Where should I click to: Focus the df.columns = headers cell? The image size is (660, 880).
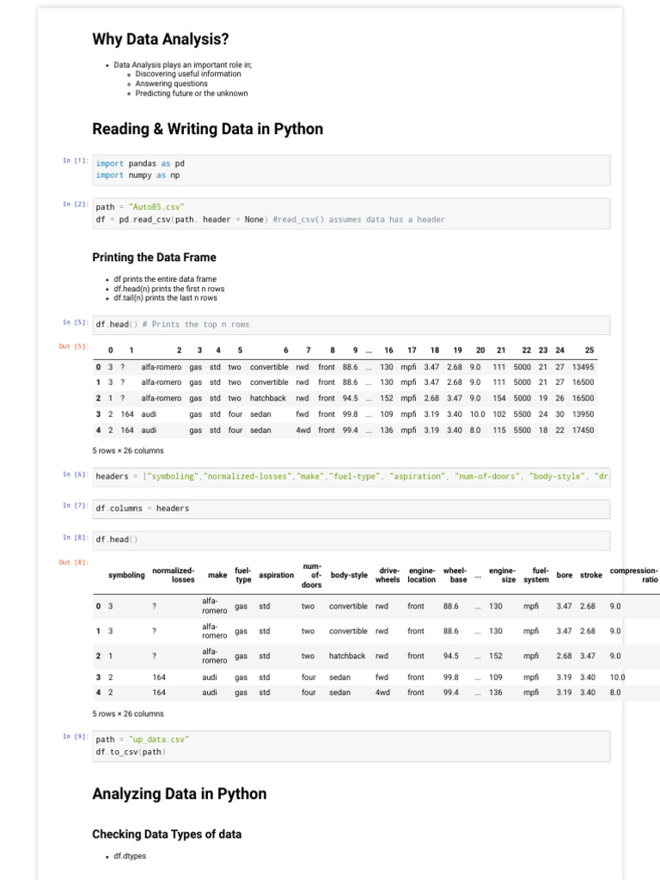click(352, 509)
